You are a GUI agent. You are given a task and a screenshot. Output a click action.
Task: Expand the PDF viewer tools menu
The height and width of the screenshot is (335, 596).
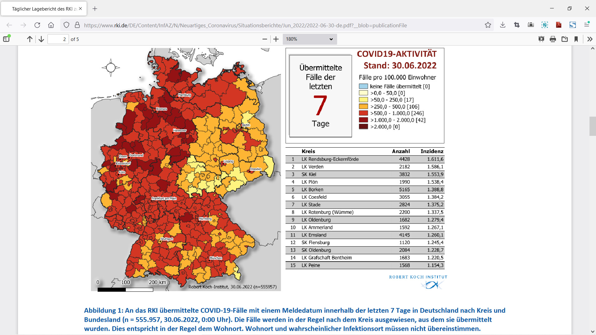pyautogui.click(x=590, y=39)
